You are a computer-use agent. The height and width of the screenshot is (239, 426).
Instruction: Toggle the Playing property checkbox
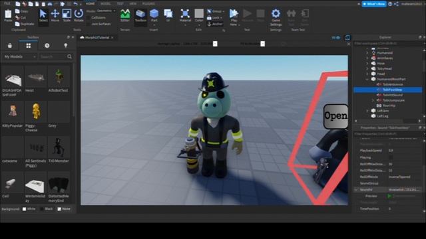coord(391,157)
